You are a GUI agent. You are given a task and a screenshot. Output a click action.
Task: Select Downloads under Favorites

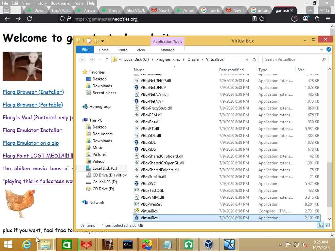point(102,86)
